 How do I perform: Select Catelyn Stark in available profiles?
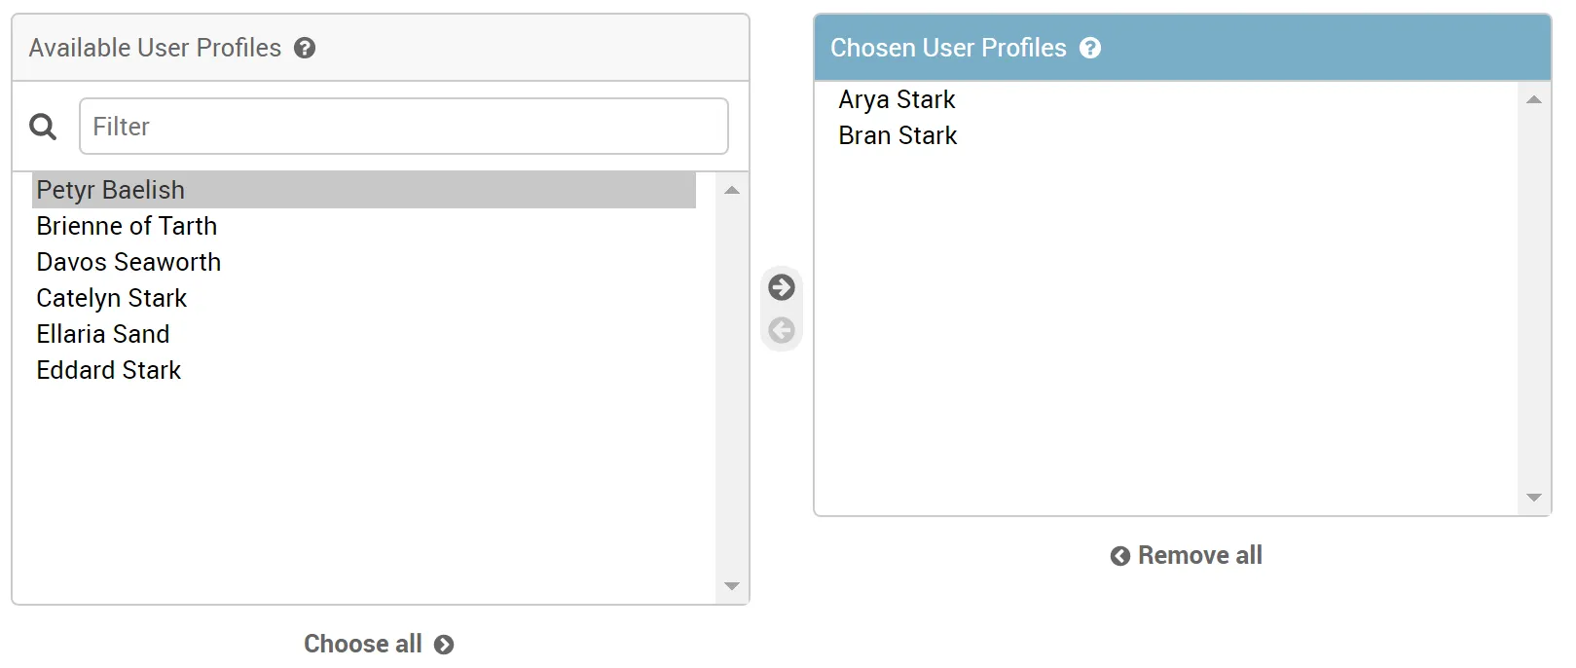[112, 298]
